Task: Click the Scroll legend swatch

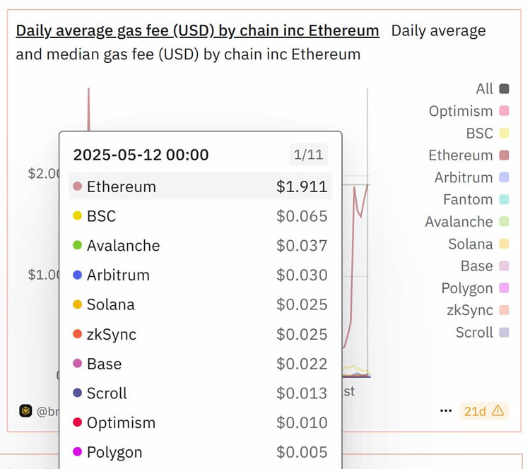Action: (504, 333)
